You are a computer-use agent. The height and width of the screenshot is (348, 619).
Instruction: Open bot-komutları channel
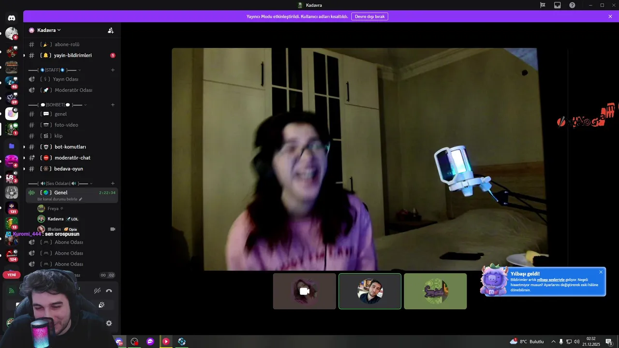click(x=72, y=147)
